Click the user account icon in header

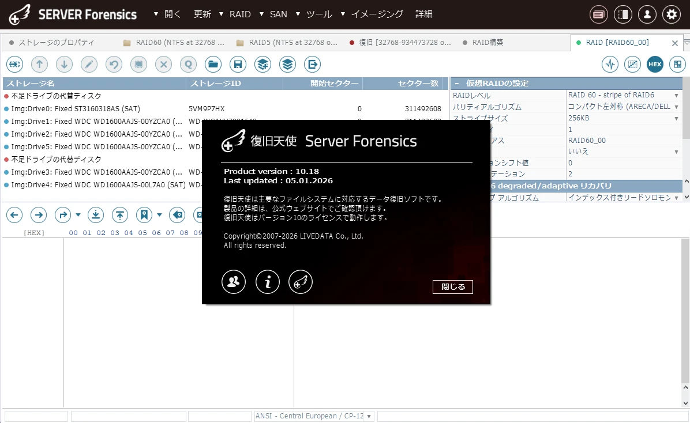[x=647, y=14]
